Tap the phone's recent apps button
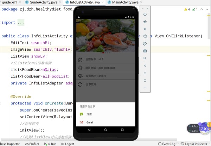 coord(122,130)
